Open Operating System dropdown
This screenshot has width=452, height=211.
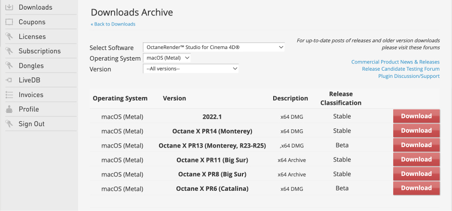pos(167,58)
